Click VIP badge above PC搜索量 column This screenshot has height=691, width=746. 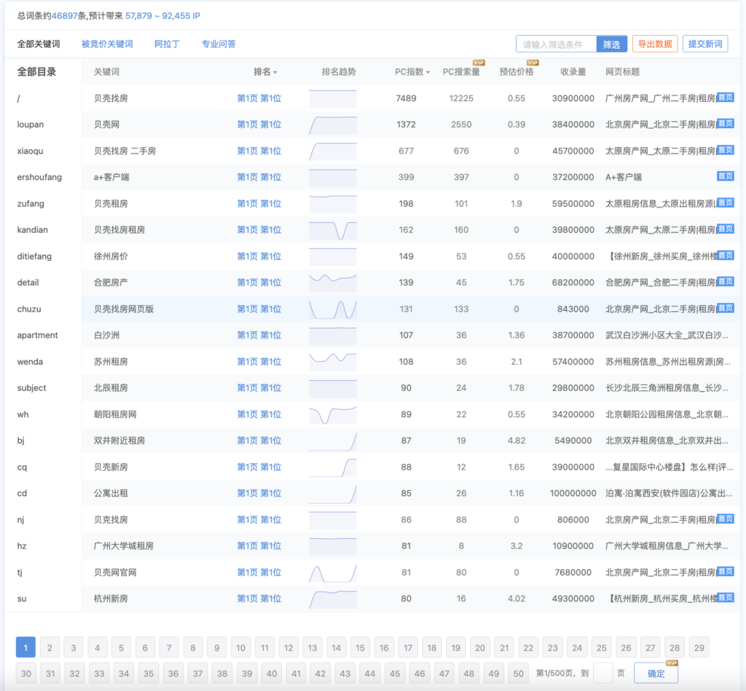coord(478,63)
